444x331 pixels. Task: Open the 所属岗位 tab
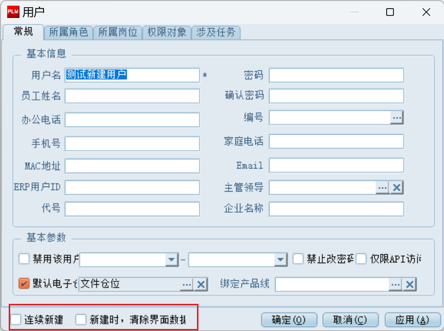coord(118,32)
